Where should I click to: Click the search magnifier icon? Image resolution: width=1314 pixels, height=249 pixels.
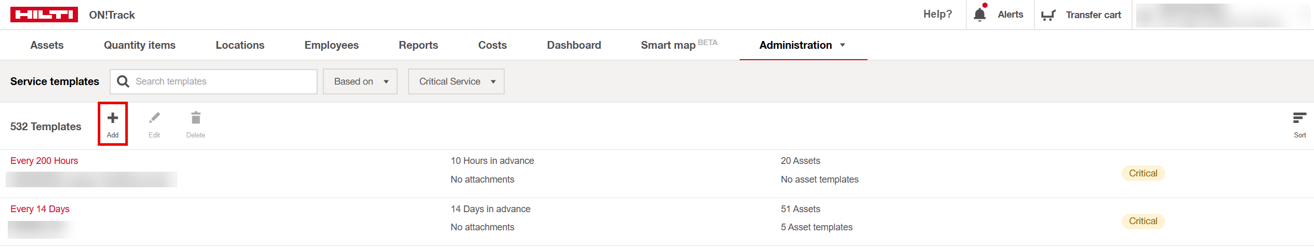tap(123, 81)
